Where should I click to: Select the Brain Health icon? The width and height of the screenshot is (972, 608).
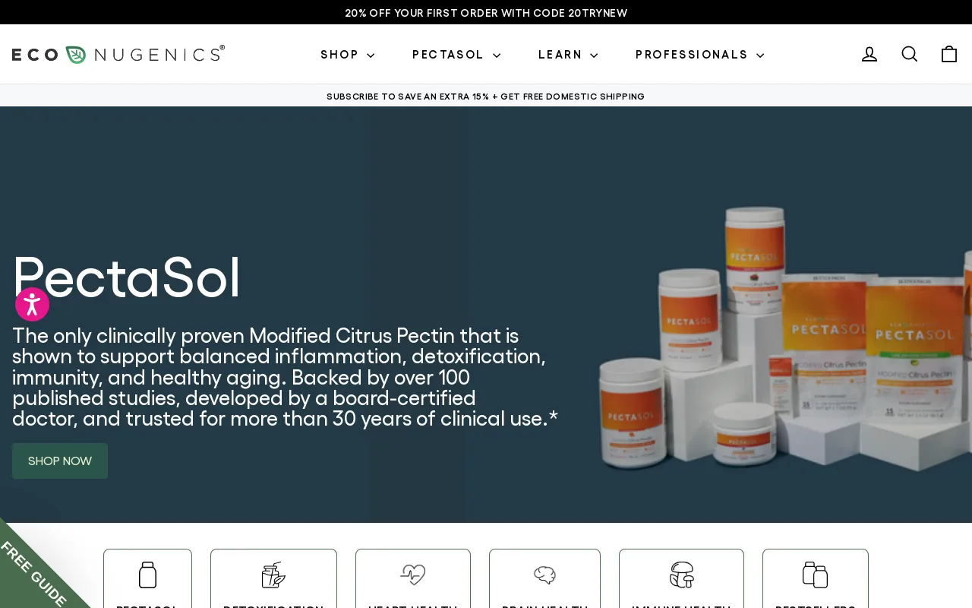pyautogui.click(x=544, y=575)
